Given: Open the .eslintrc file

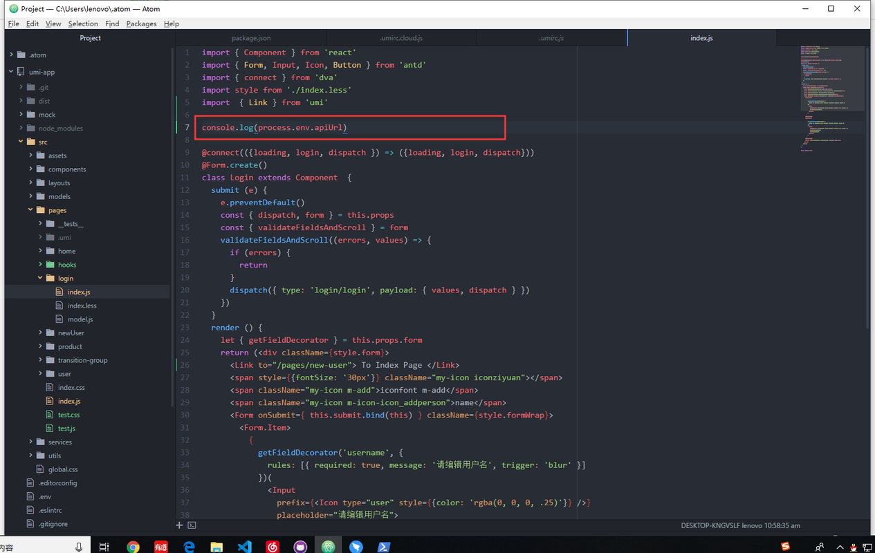Looking at the screenshot, I should point(50,510).
